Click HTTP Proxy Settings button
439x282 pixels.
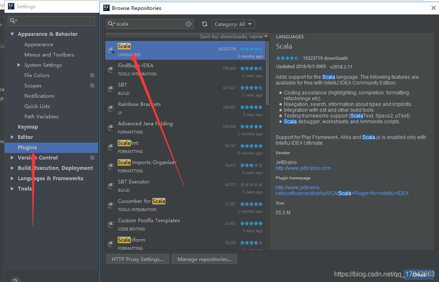tap(137, 259)
